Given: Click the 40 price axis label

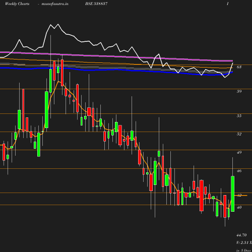Looking at the screenshot, I should click(239, 207).
